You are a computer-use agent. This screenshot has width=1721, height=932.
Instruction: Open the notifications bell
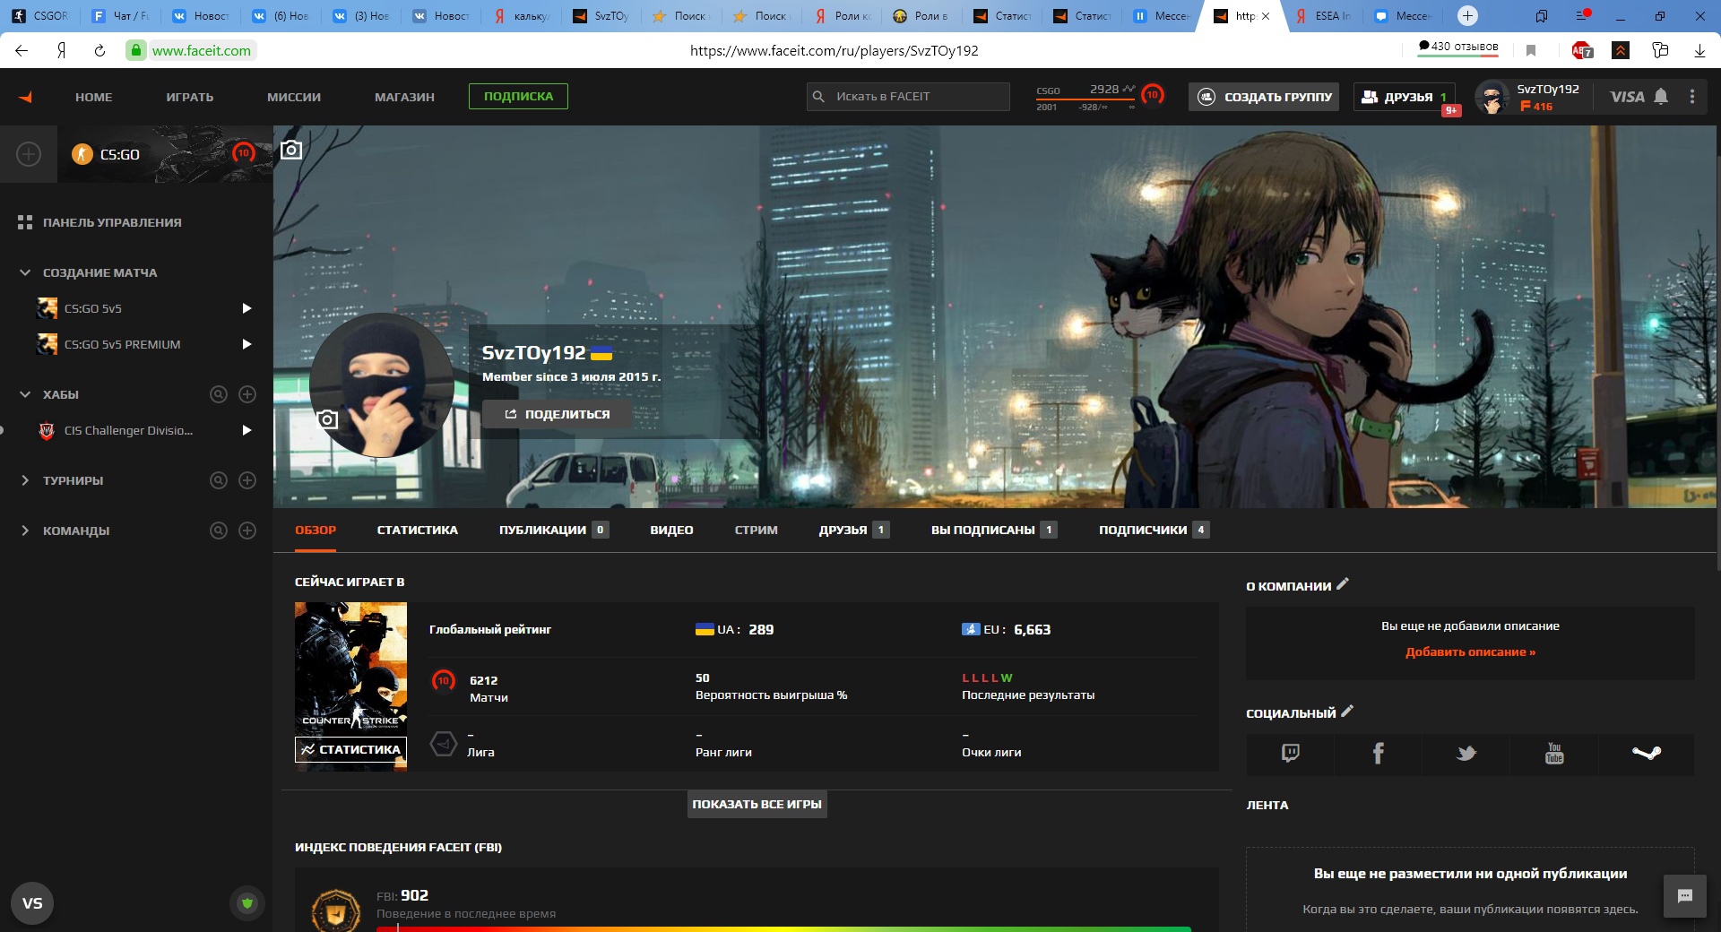pos(1661,97)
